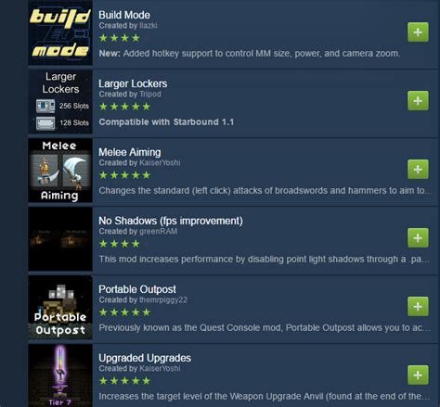Subscribe to No Shadows via plus icon

pos(418,238)
